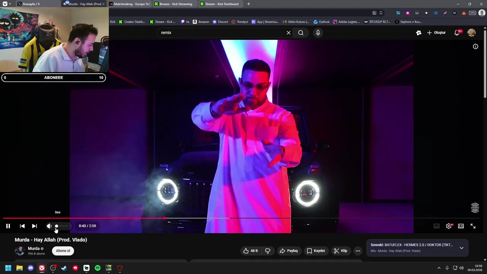Open the video info card

(x=476, y=46)
